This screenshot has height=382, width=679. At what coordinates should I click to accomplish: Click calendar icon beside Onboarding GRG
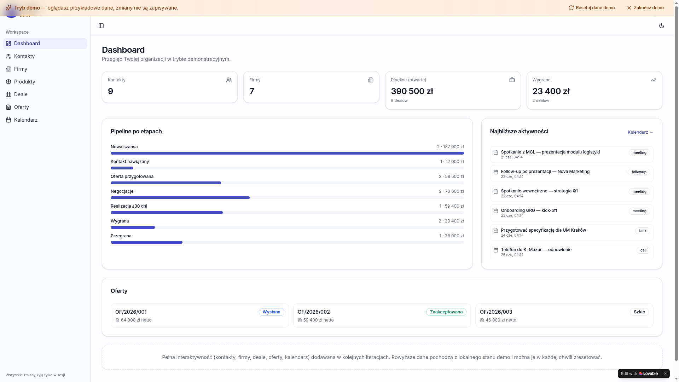[496, 211]
